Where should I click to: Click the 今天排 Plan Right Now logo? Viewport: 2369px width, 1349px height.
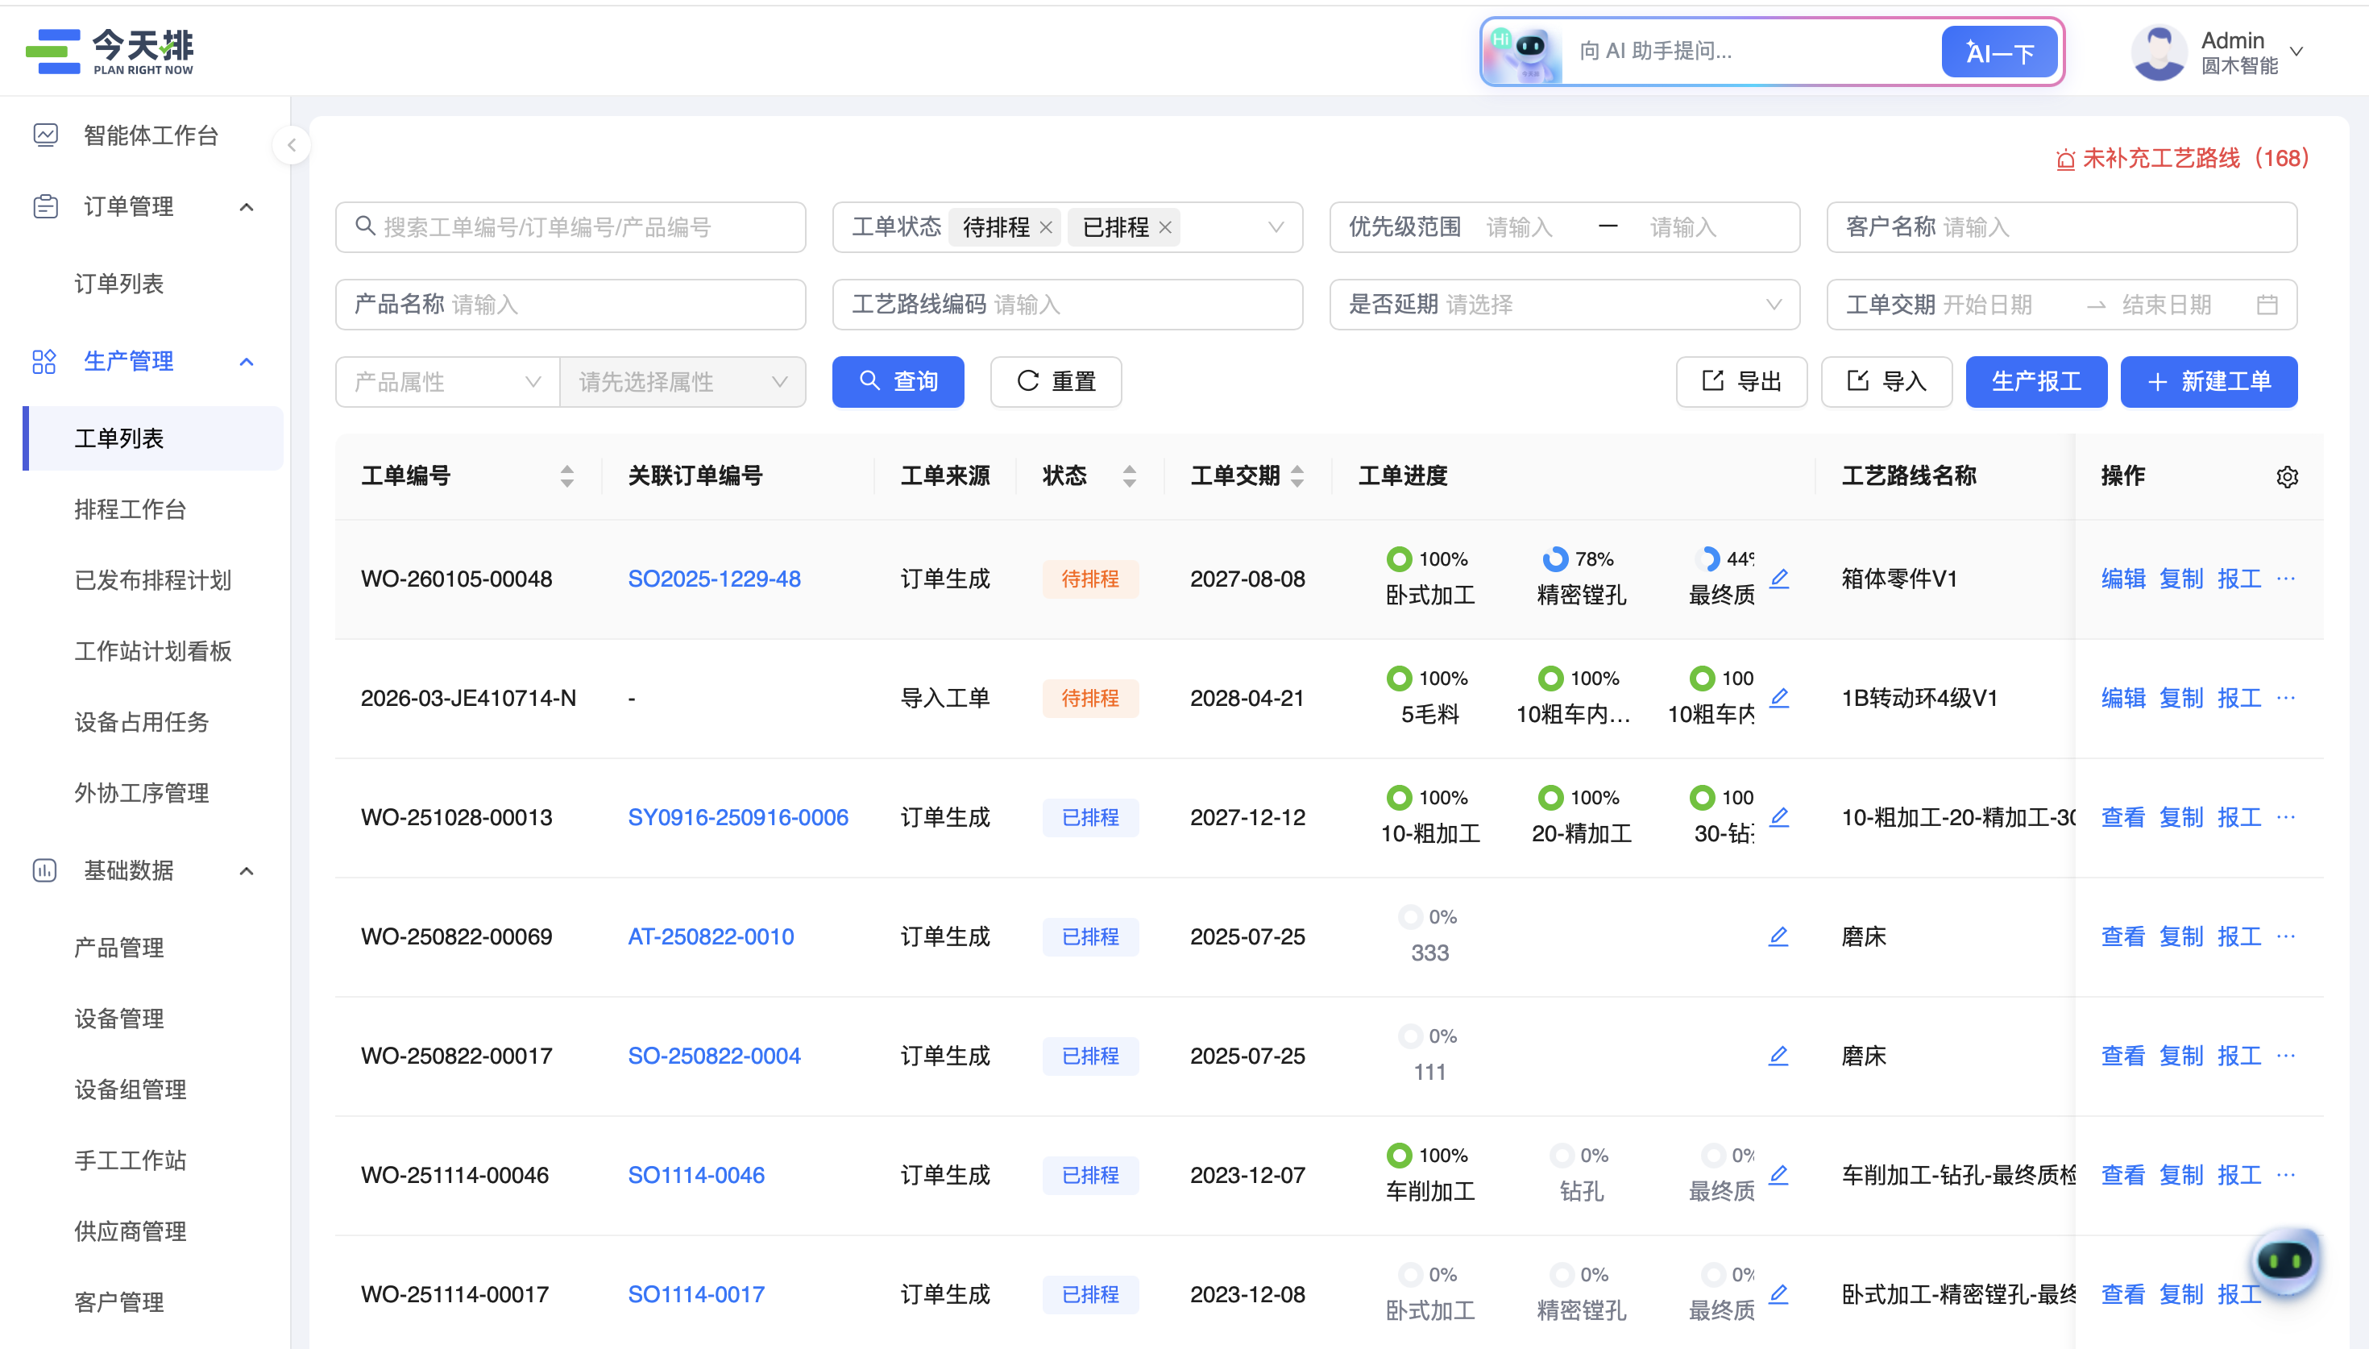[x=110, y=51]
